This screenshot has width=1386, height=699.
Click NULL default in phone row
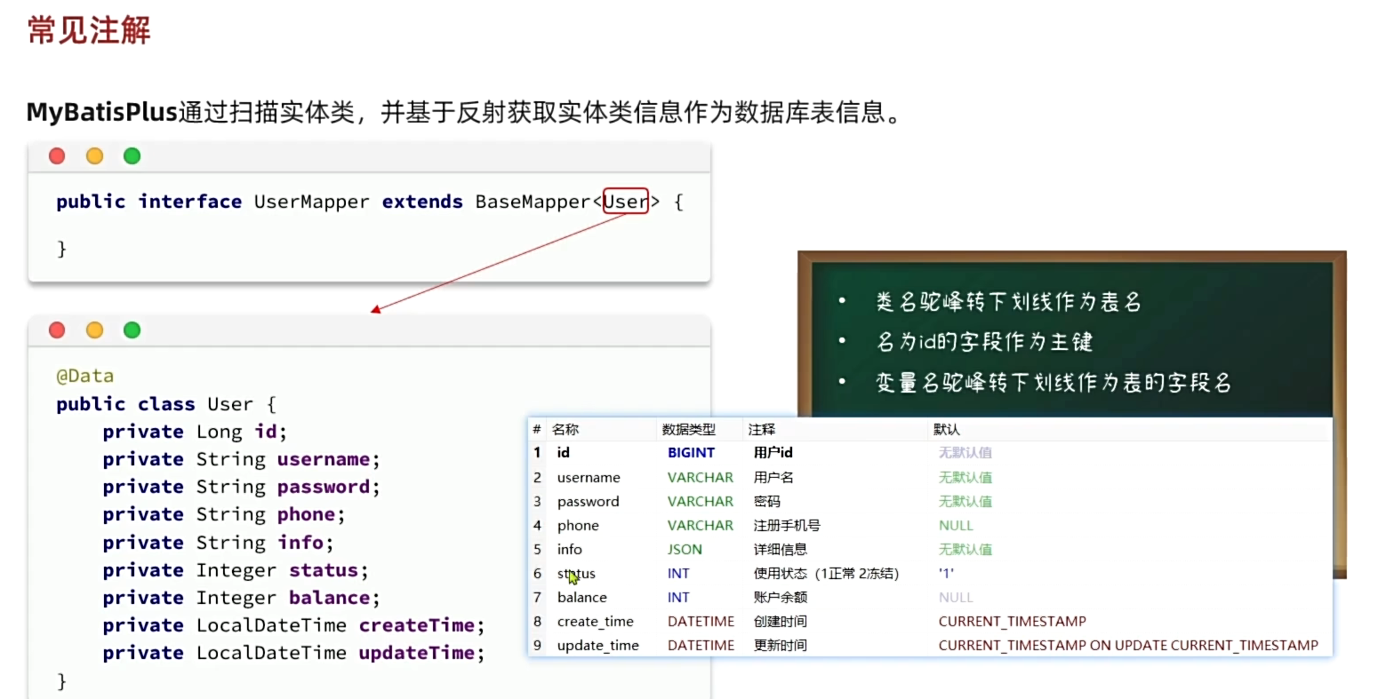[956, 525]
